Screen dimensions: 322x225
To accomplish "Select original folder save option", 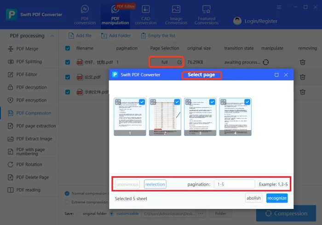I will [78, 214].
